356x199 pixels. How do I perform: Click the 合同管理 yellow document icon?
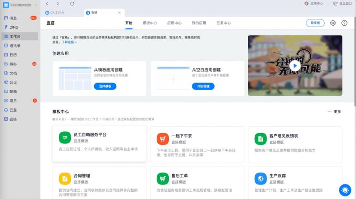pos(65,178)
